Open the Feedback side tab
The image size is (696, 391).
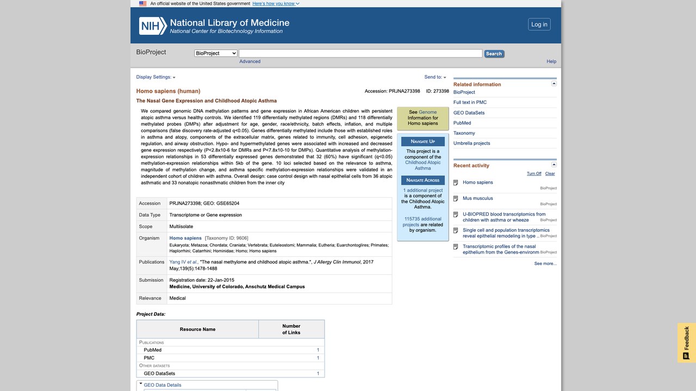coord(687,343)
